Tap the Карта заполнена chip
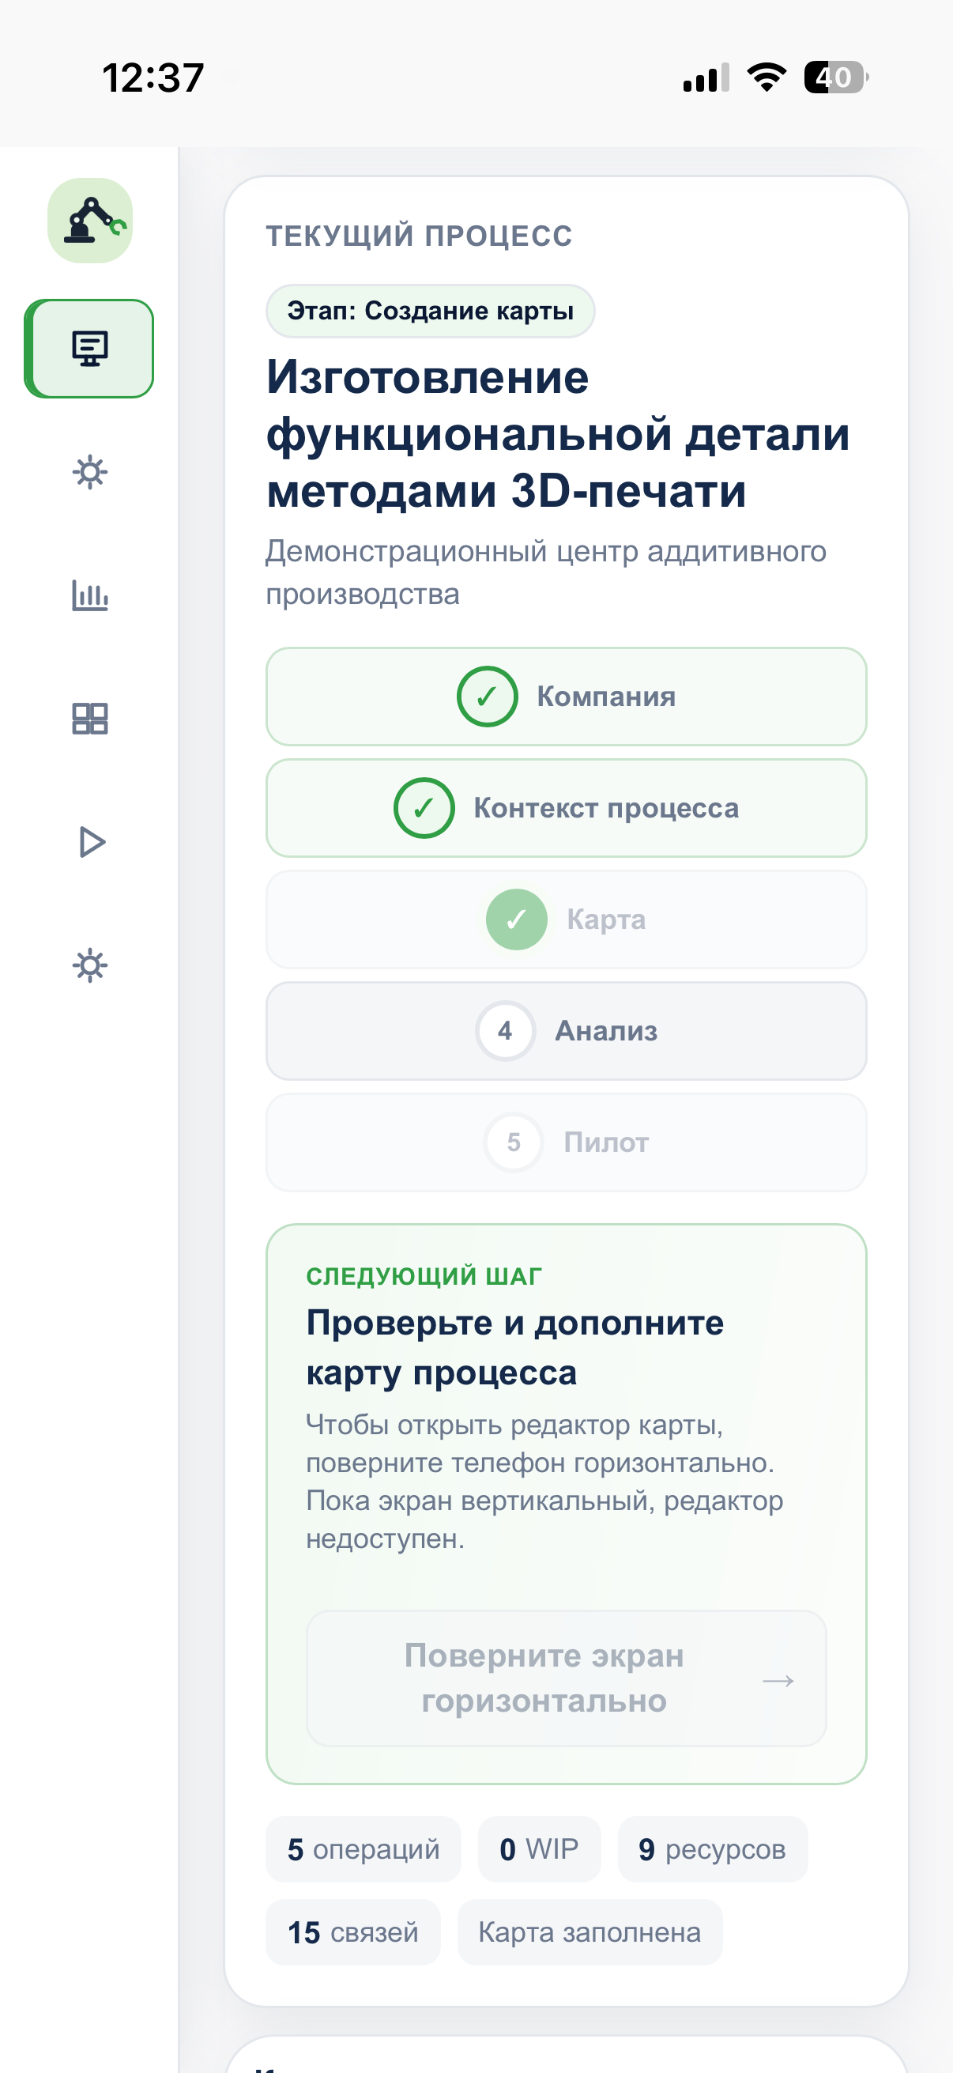Viewport: 953px width, 2073px height. click(590, 1932)
